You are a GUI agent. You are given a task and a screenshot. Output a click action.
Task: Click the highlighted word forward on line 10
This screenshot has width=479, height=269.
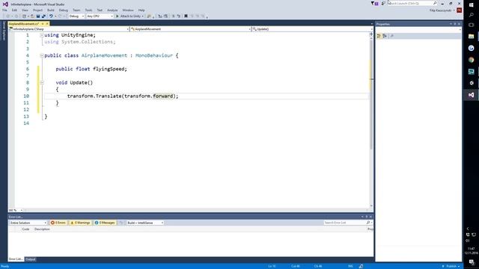coord(162,96)
